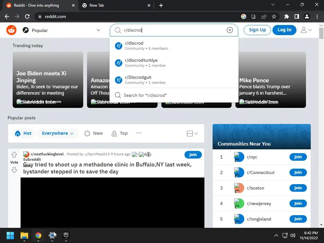Open Epic Games launcher from taskbar

click(x=66, y=235)
